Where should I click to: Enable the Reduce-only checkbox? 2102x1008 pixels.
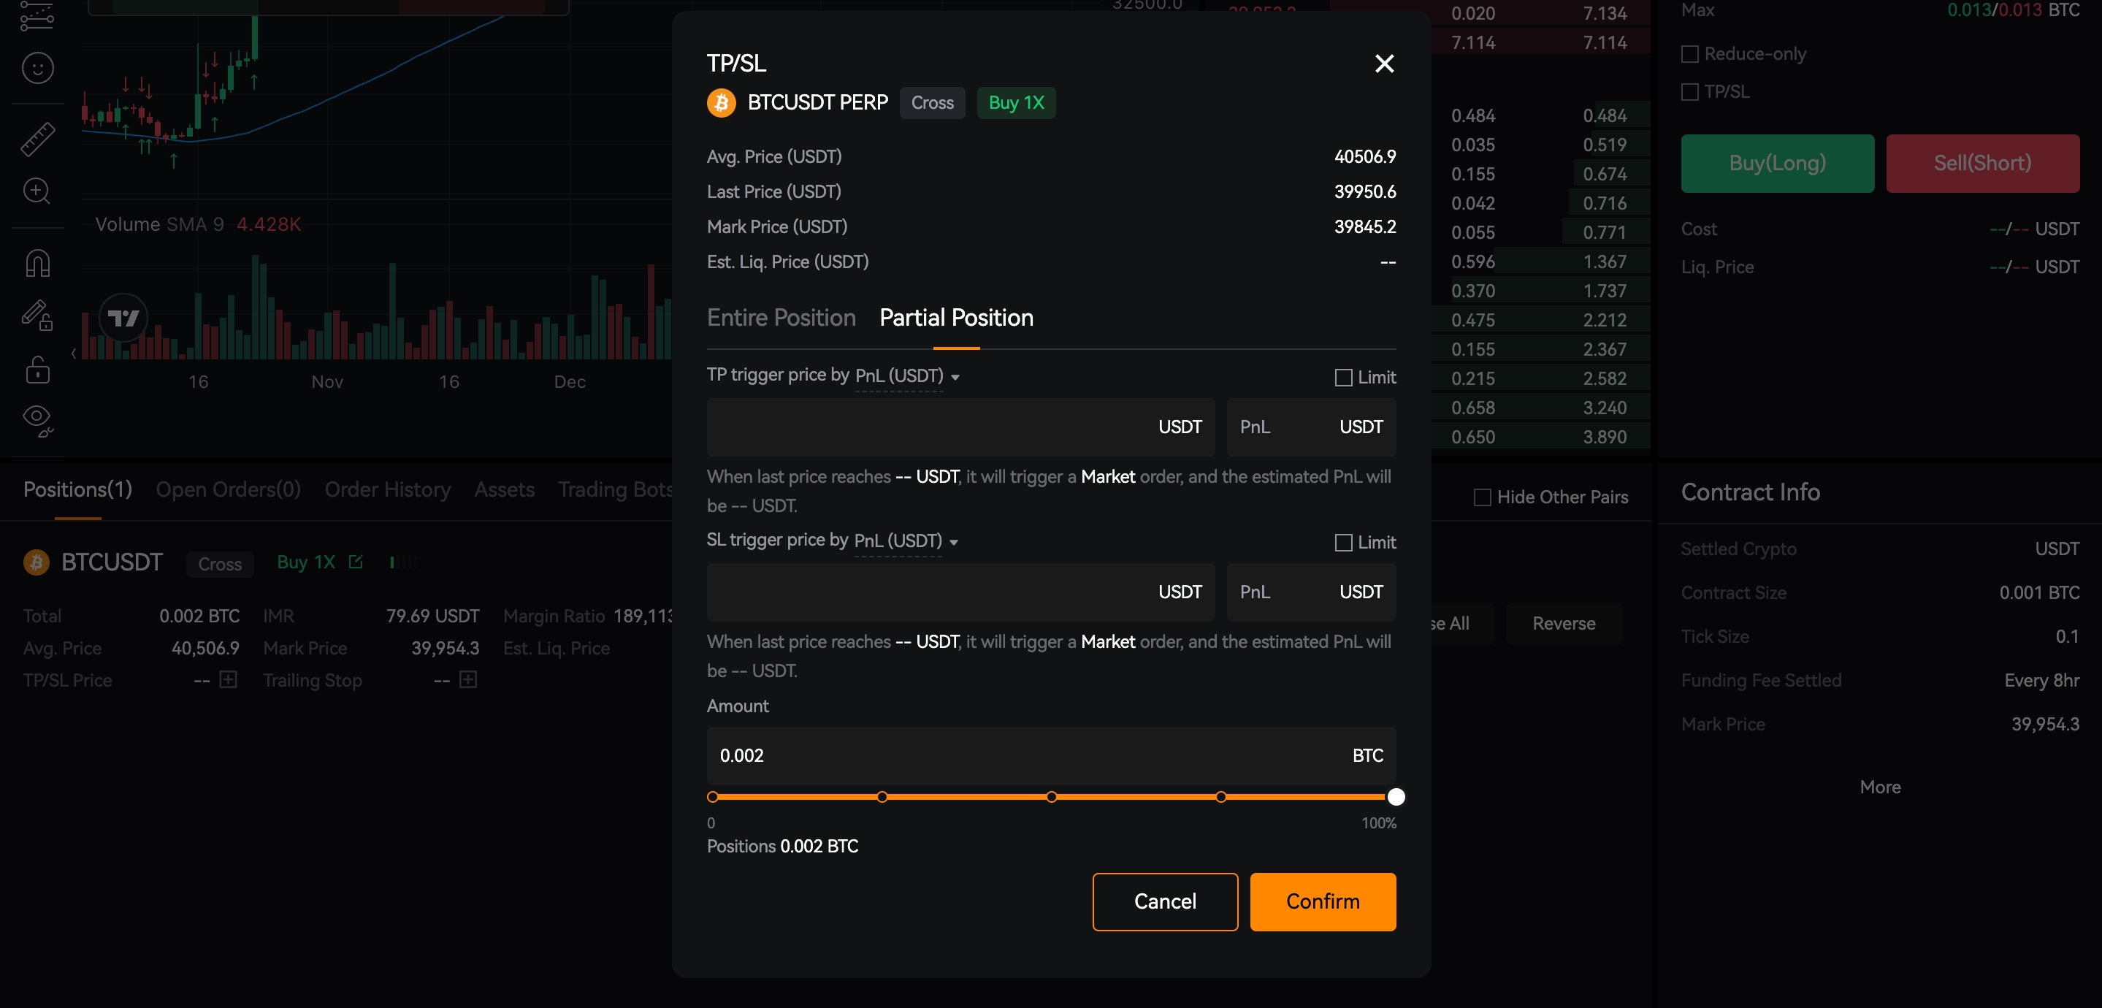[1690, 53]
